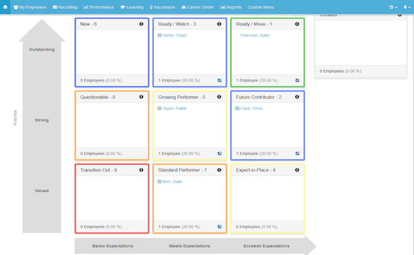This screenshot has height=255, width=414.
Task: Expand employee list icon in Ready / Watch footer
Action: click(x=219, y=80)
